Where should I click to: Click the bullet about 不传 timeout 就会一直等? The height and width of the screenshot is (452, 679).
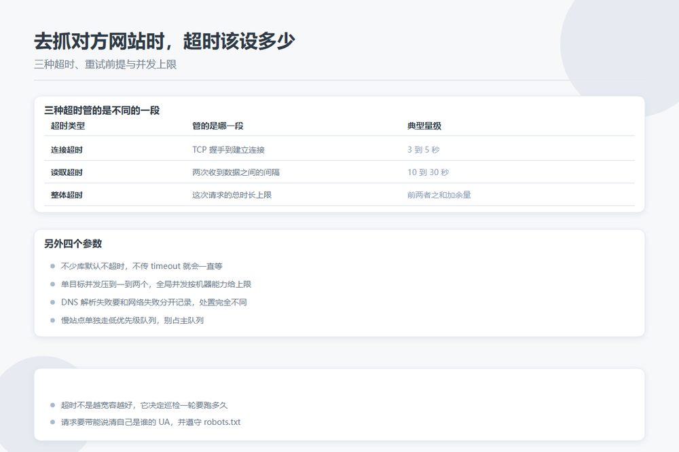(141, 266)
